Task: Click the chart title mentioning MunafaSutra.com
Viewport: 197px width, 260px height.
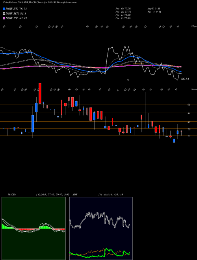Action: (x=40, y=2)
